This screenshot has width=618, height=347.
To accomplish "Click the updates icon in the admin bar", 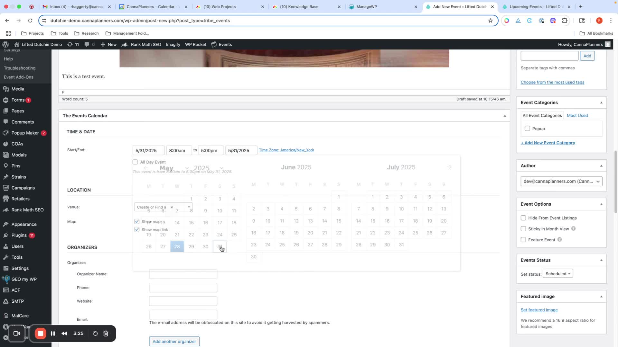I will (x=70, y=45).
